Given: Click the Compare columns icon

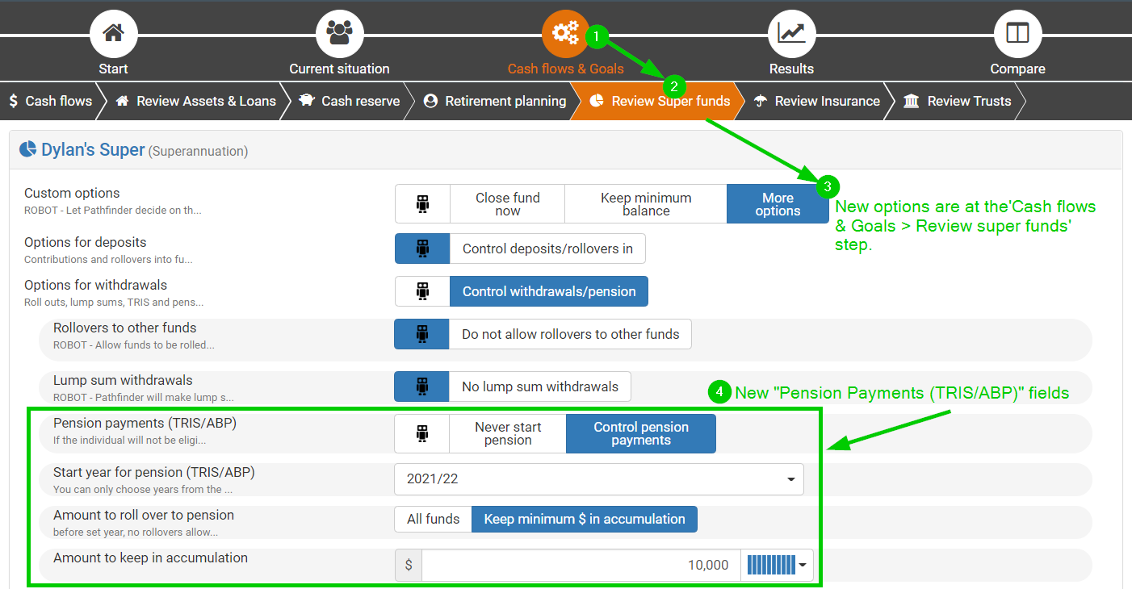Looking at the screenshot, I should tap(1017, 34).
